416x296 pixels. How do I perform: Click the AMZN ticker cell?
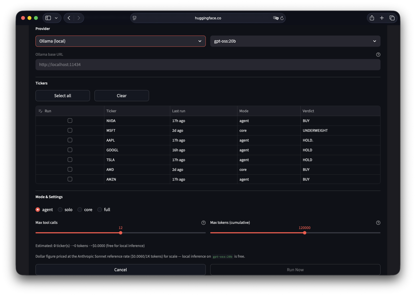click(137, 179)
